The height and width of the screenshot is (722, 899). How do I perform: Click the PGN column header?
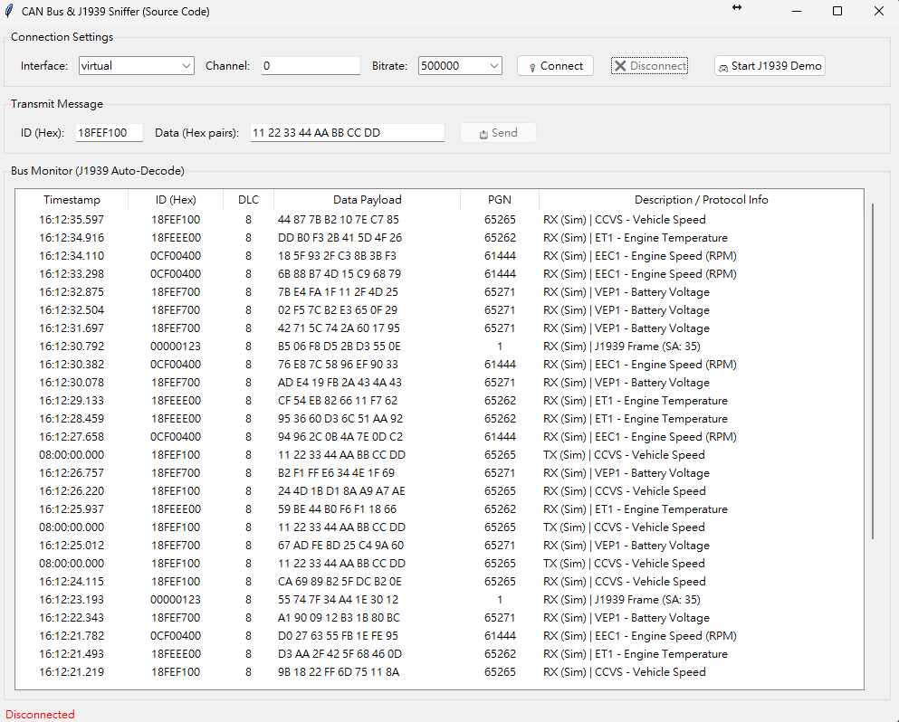(x=500, y=200)
